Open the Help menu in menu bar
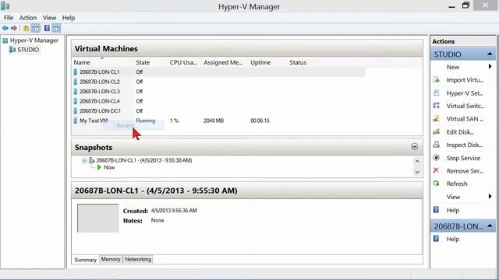The image size is (499, 280). click(69, 18)
